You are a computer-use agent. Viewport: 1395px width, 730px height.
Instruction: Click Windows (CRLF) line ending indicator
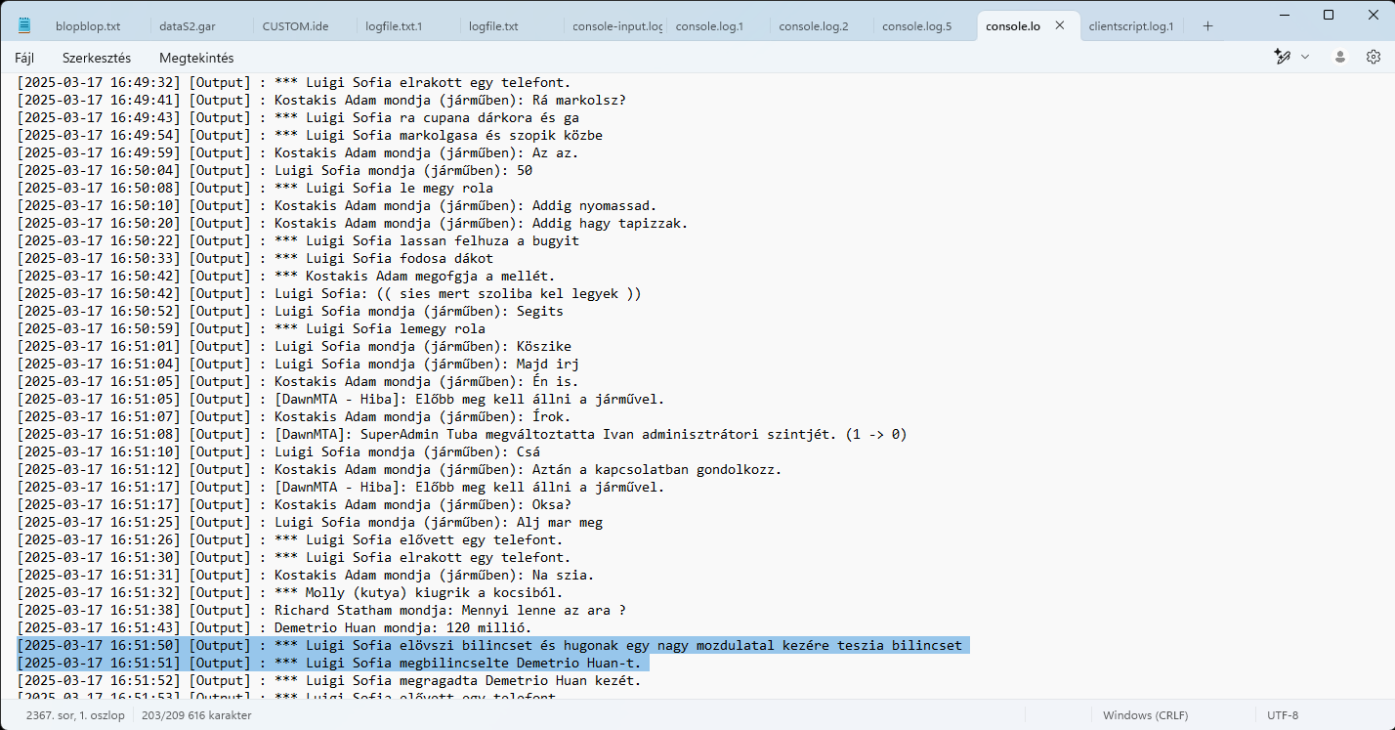(1145, 715)
